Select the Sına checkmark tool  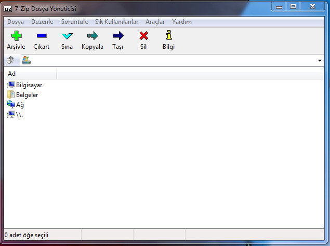pyautogui.click(x=67, y=36)
